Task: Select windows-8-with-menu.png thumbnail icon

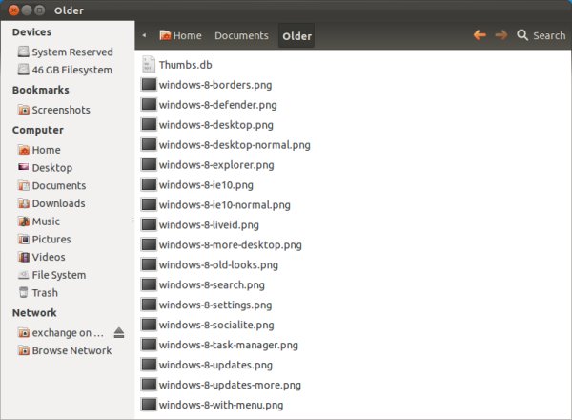Action: click(149, 405)
